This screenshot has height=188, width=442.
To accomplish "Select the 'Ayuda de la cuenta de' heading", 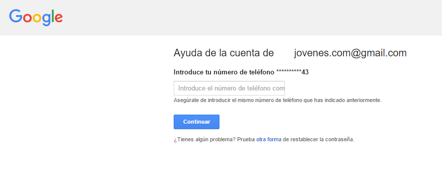I will (x=224, y=53).
